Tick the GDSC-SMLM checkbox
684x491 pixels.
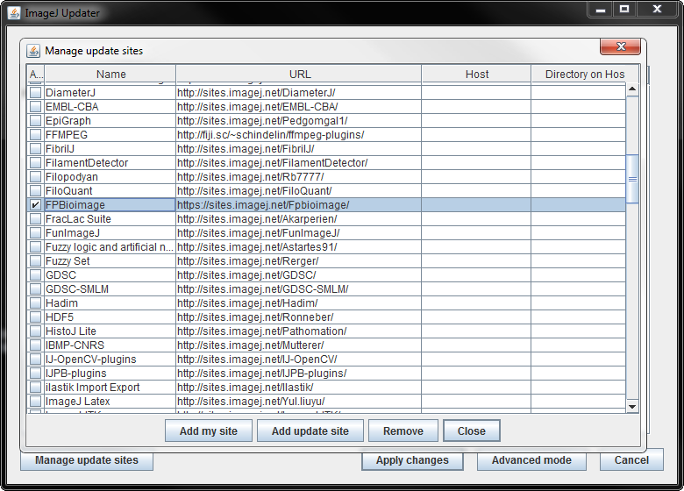click(35, 289)
